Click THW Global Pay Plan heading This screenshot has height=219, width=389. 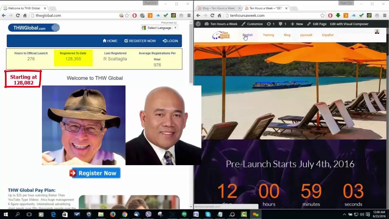[x=32, y=190]
